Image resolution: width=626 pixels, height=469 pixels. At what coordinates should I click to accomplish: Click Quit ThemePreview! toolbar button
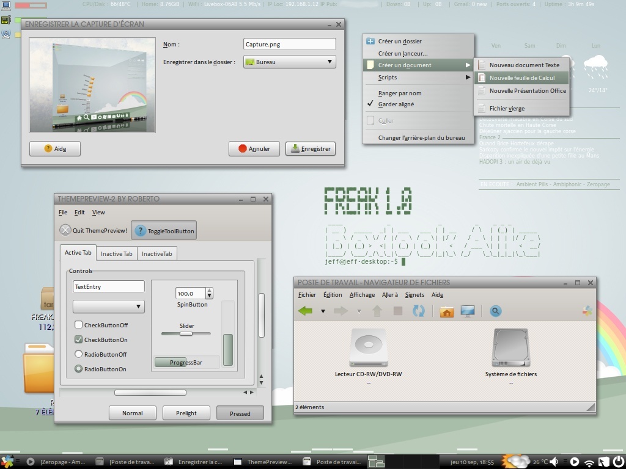tap(94, 230)
